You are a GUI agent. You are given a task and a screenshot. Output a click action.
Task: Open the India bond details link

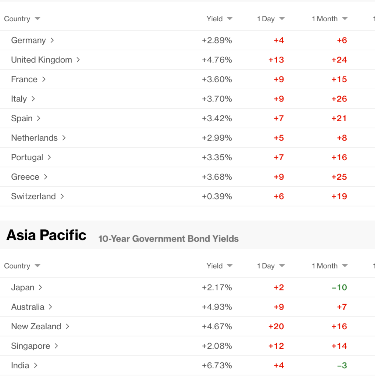tap(20, 365)
